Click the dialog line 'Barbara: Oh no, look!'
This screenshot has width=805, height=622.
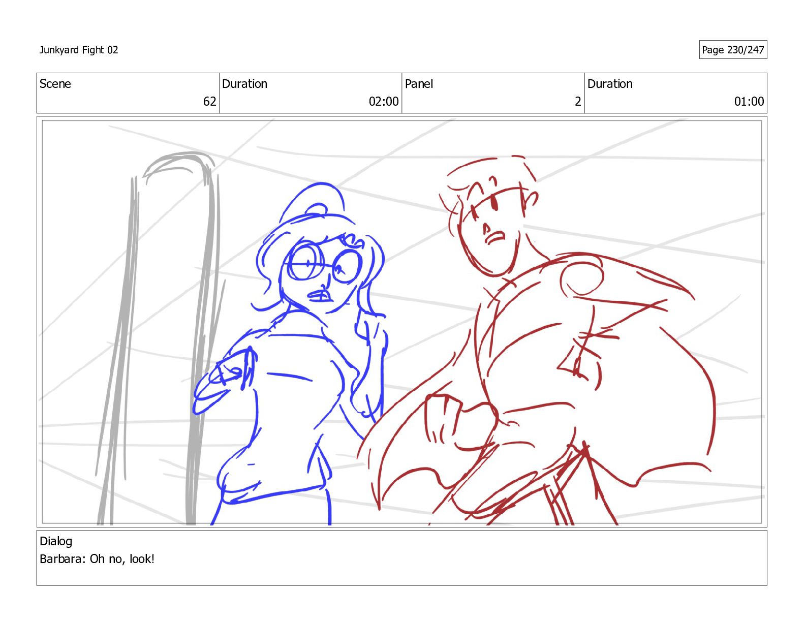tap(97, 559)
